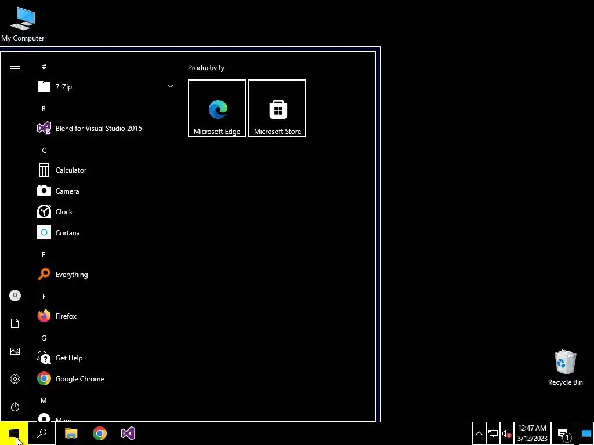Open Documents from the Start sidebar
This screenshot has height=445, width=594.
coord(15,323)
